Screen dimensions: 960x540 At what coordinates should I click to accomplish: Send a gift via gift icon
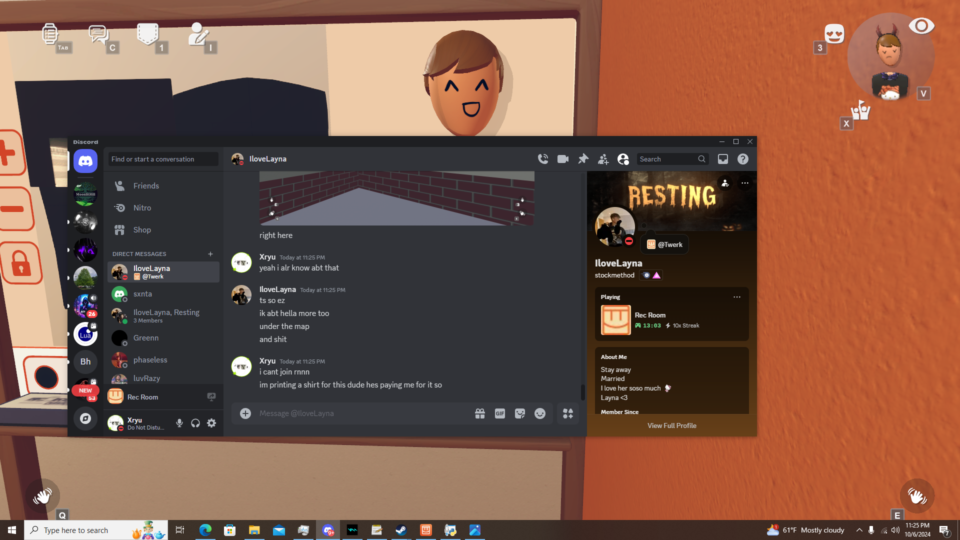click(480, 413)
